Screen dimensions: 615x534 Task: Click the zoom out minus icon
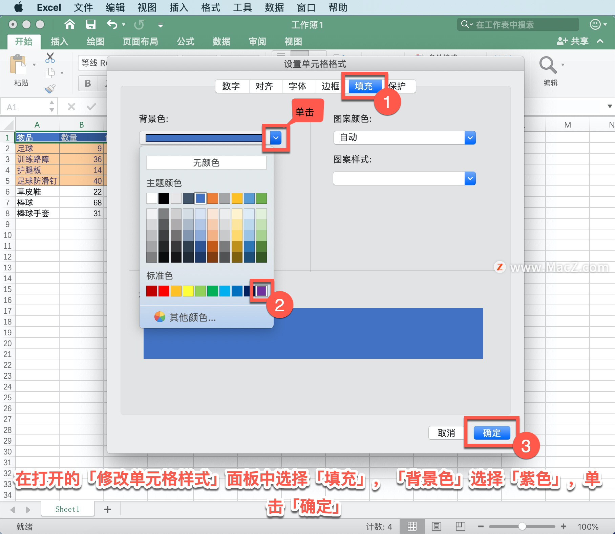tap(481, 527)
